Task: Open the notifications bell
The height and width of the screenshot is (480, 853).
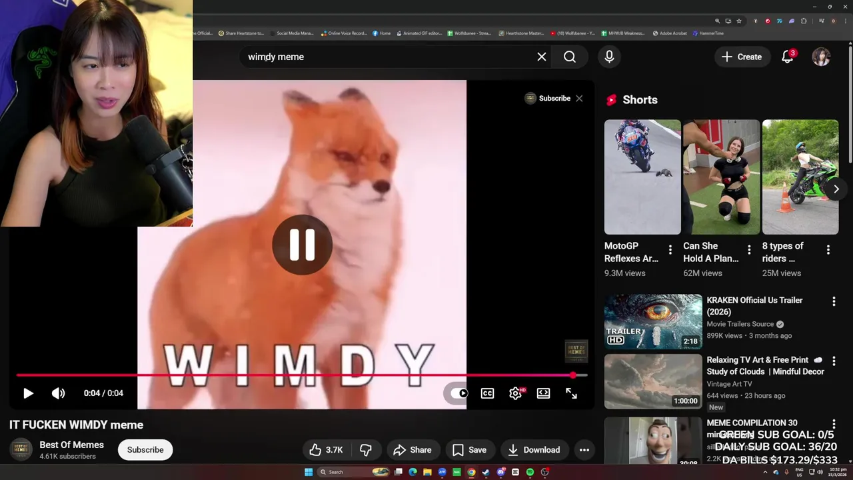Action: [x=788, y=57]
